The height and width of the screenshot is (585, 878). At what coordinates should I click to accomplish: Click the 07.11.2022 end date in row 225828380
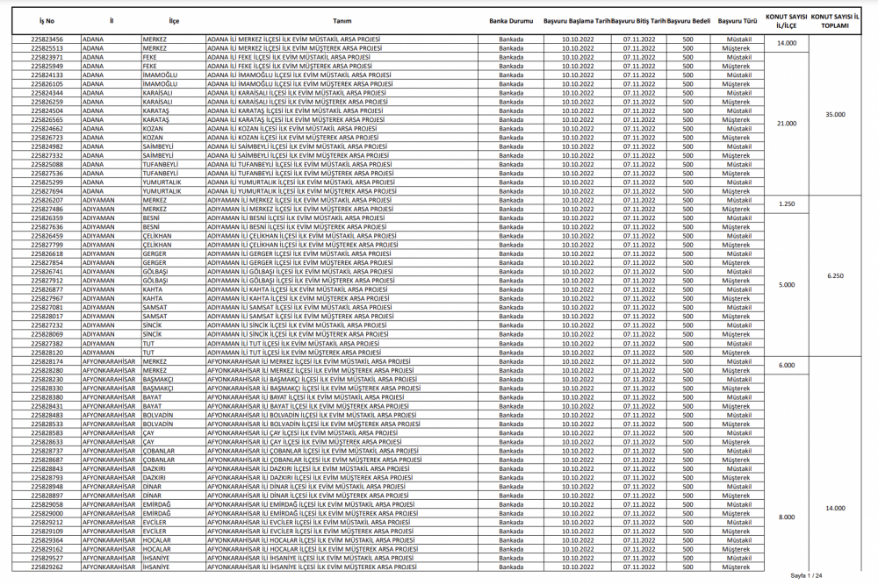pyautogui.click(x=639, y=397)
